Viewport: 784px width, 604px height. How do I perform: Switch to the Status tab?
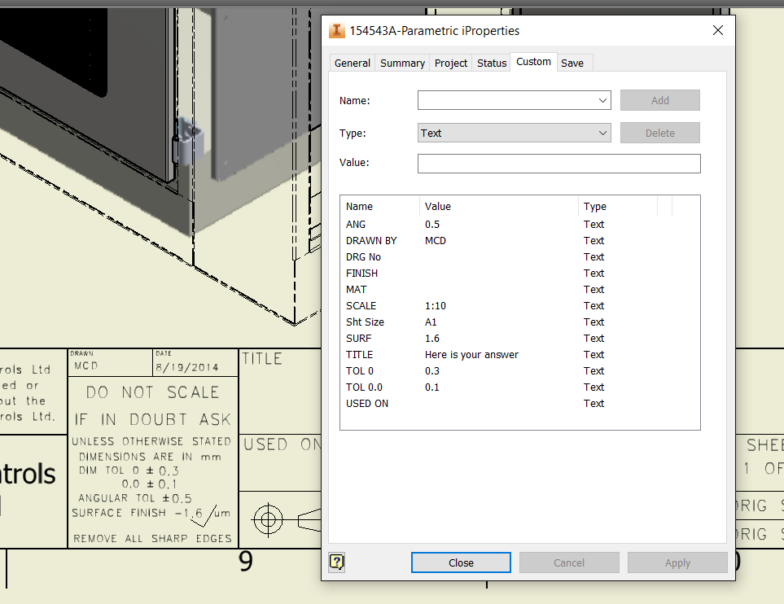click(491, 63)
